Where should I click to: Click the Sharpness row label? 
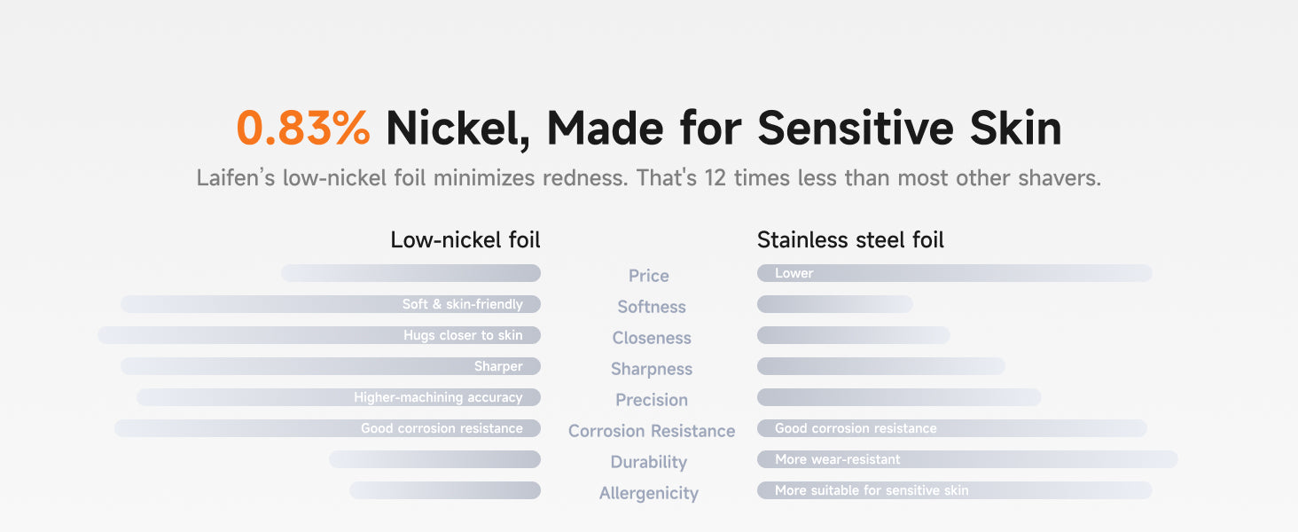652,369
